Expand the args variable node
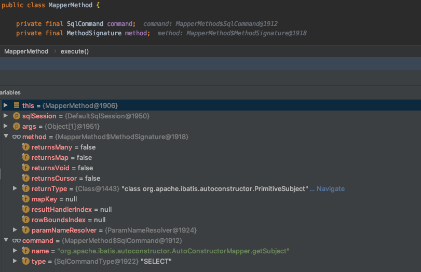Screen dimensions: 421x272 (5, 126)
